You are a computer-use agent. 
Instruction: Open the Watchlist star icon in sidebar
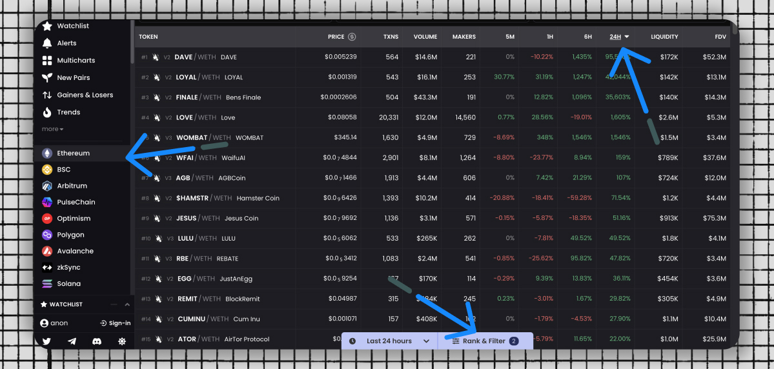point(47,26)
